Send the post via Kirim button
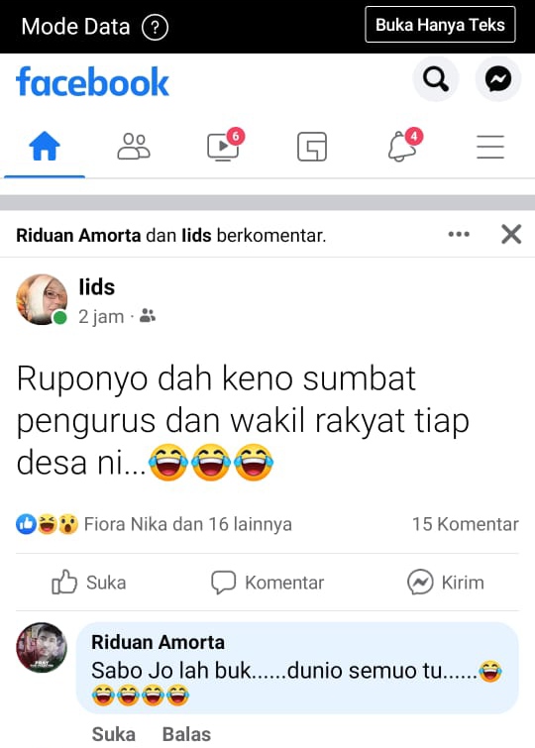The image size is (535, 748). pos(446,583)
